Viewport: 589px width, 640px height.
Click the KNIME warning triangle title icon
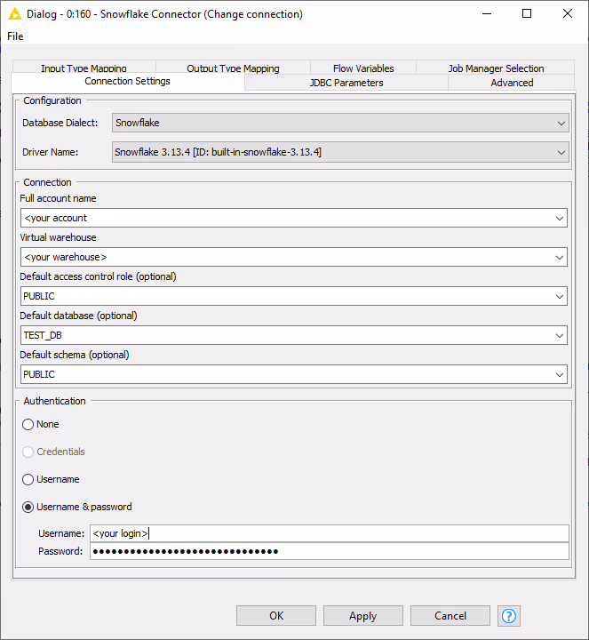tap(14, 14)
